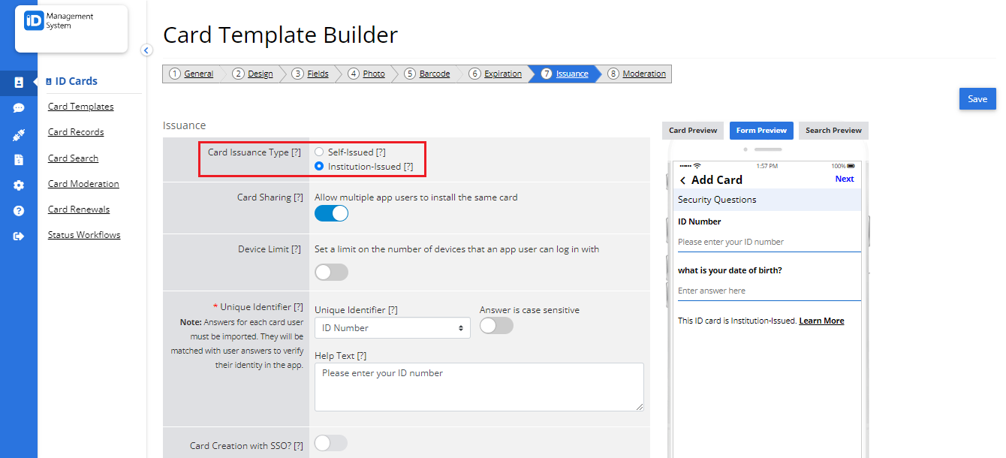Screen dimensions: 1006x458
Task: Open the Unique Identifier ID Number dropdown
Action: click(393, 328)
